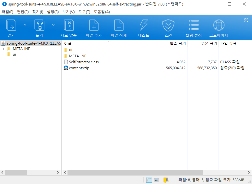Open the 보기(V) menu
The height and width of the screenshot is (184, 252).
(68, 12)
